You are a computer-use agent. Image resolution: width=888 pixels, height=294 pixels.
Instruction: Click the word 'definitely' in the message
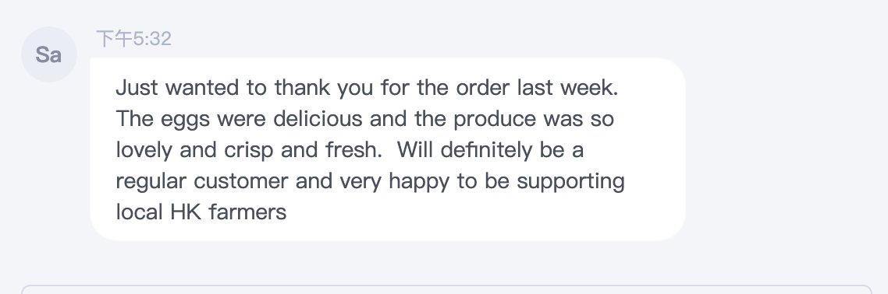click(486, 151)
